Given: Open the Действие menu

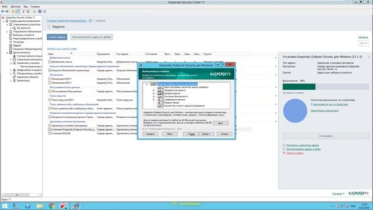Looking at the screenshot, I should tap(16, 6).
